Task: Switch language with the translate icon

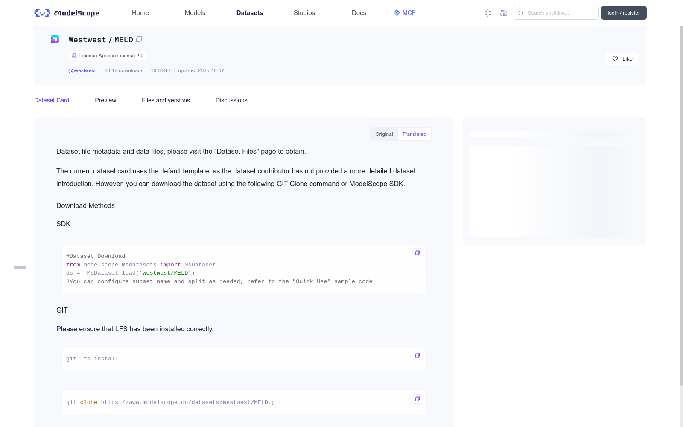Action: [503, 13]
